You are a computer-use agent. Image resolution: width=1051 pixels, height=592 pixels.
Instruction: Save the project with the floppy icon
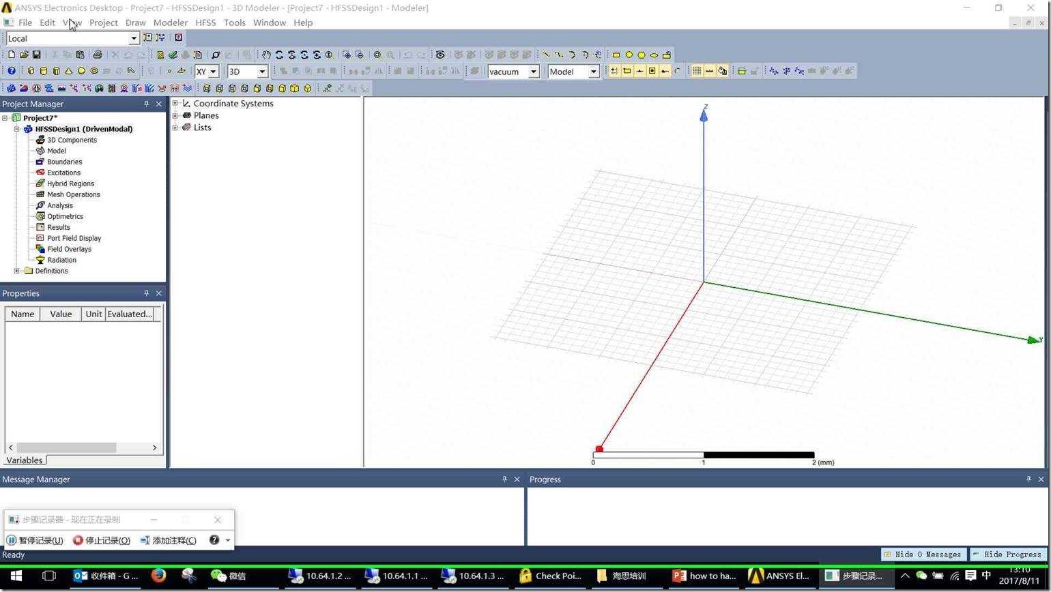(36, 55)
